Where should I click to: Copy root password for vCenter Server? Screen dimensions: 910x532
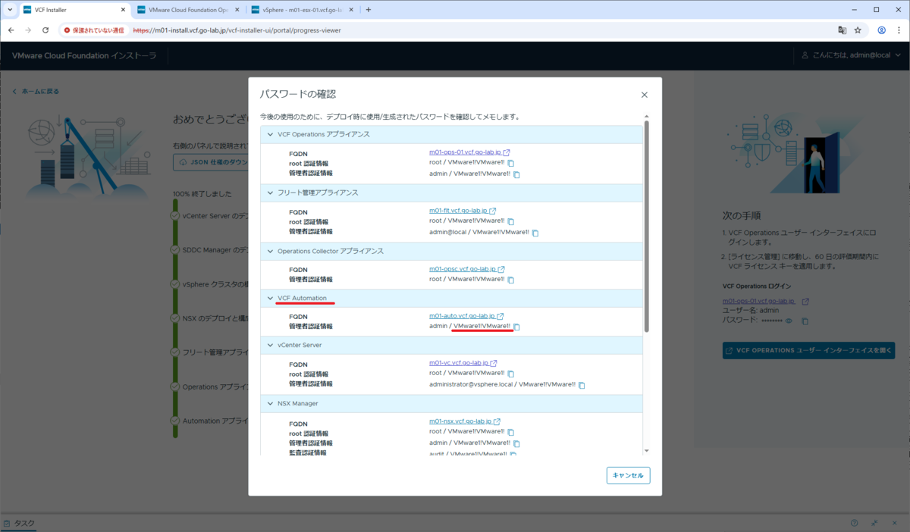pos(510,374)
